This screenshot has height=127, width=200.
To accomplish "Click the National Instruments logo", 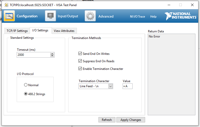I will pyautogui.click(x=181, y=16).
